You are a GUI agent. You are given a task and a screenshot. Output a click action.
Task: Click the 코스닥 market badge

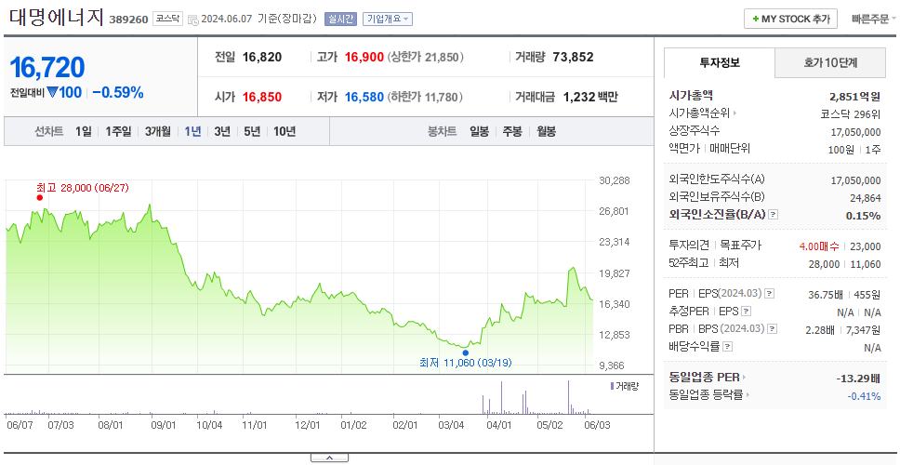pos(167,19)
